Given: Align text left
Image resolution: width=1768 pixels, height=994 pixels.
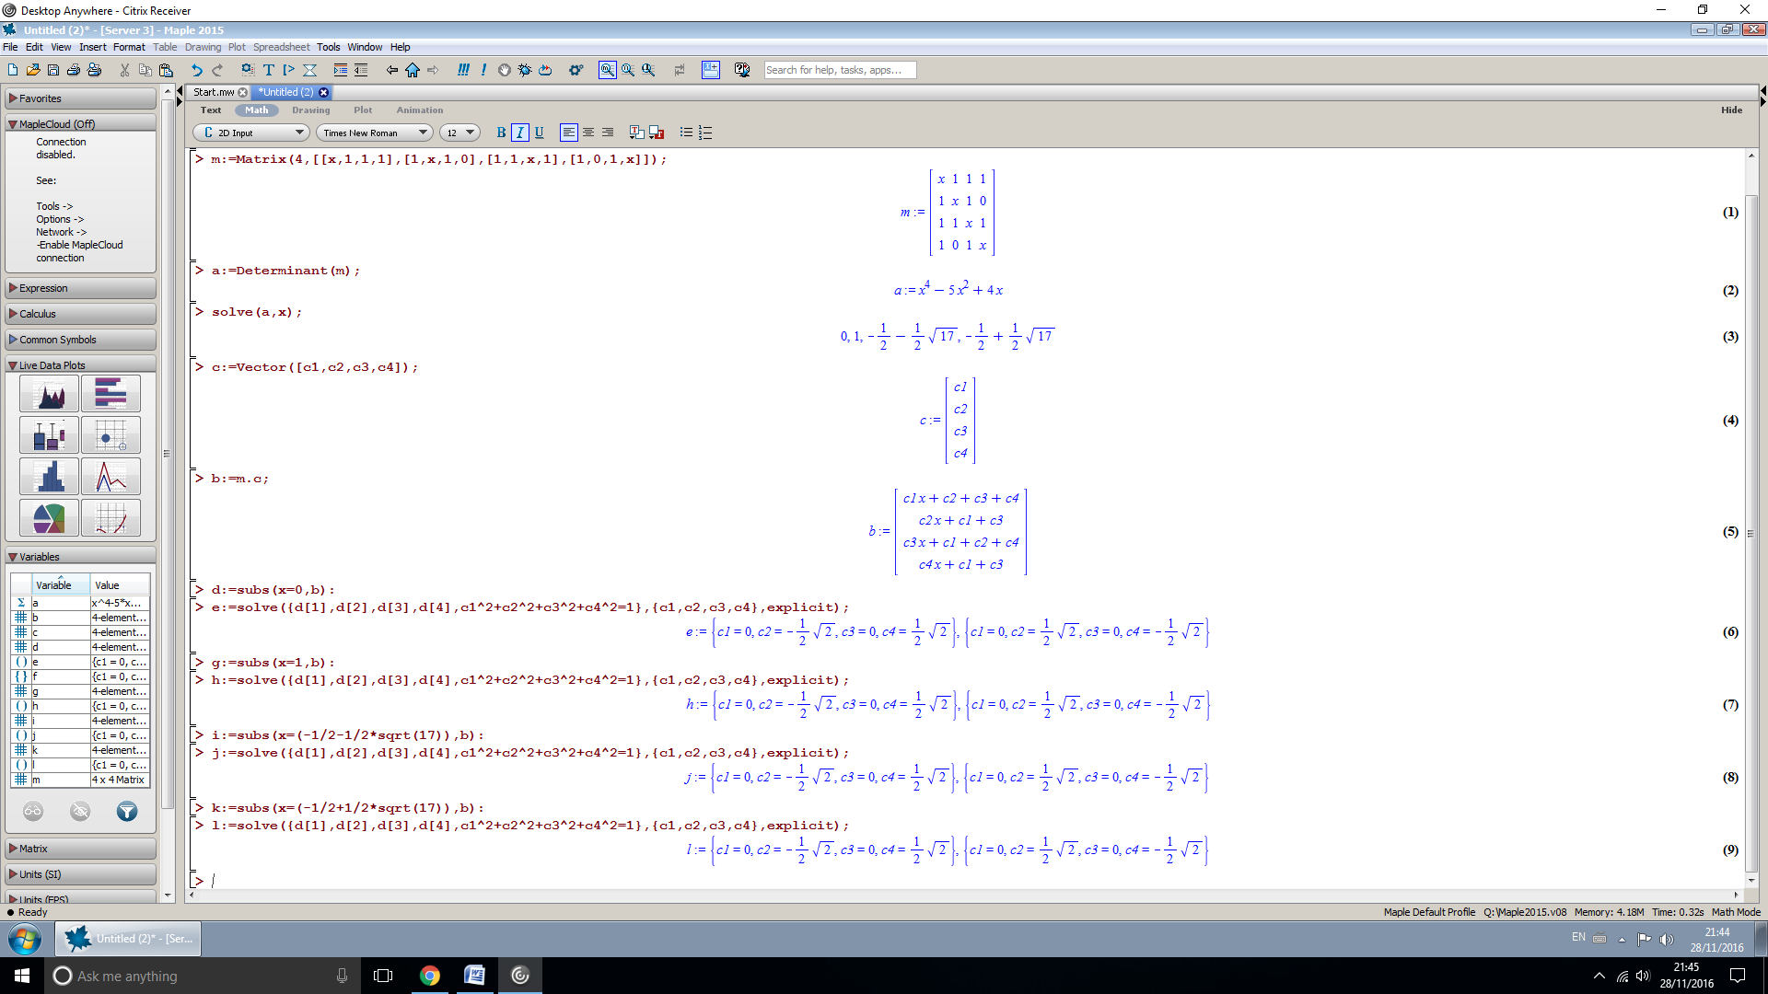Looking at the screenshot, I should [569, 133].
